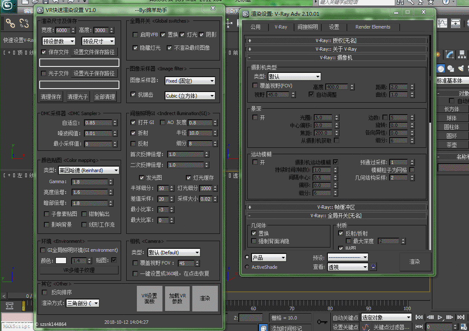Select the ActiveShade radio button
The width and height of the screenshot is (469, 331).
click(247, 267)
